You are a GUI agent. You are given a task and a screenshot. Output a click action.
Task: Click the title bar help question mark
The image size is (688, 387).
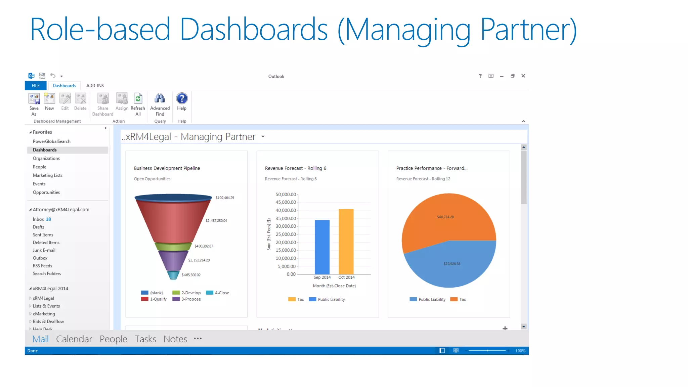click(480, 76)
